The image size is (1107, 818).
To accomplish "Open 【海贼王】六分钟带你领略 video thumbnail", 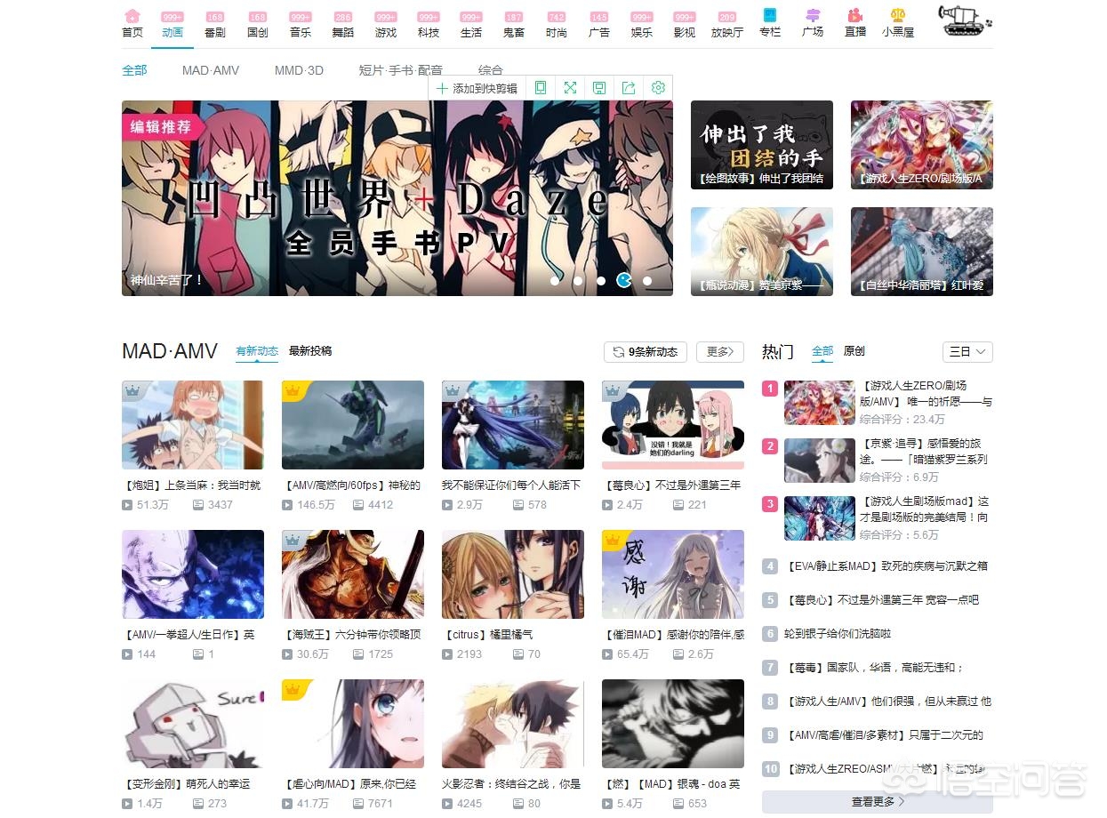I will coord(353,574).
